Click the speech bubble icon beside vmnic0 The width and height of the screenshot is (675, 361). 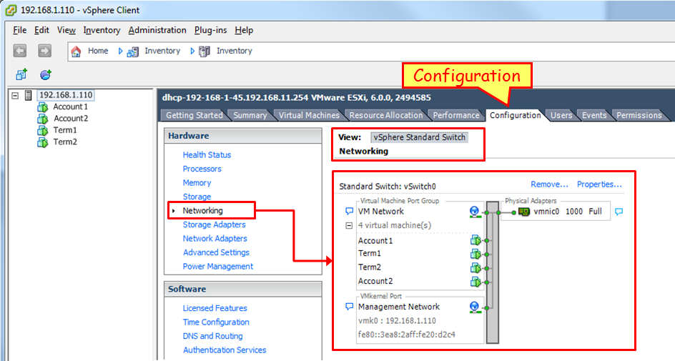(x=619, y=212)
